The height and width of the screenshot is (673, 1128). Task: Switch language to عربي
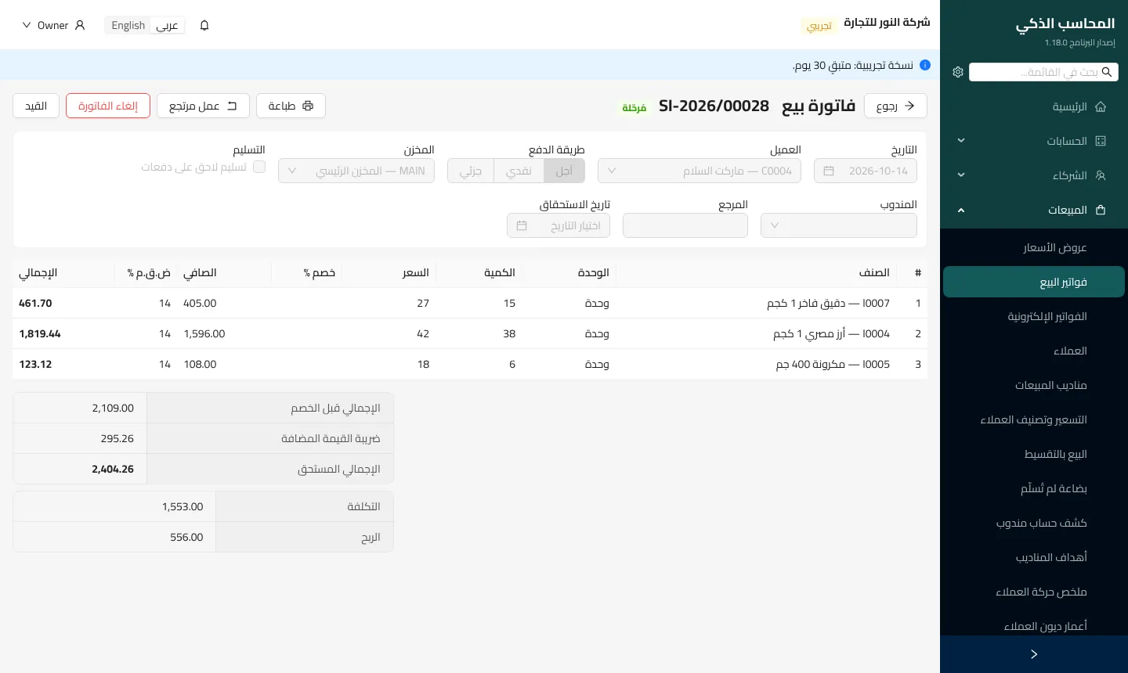click(x=167, y=25)
